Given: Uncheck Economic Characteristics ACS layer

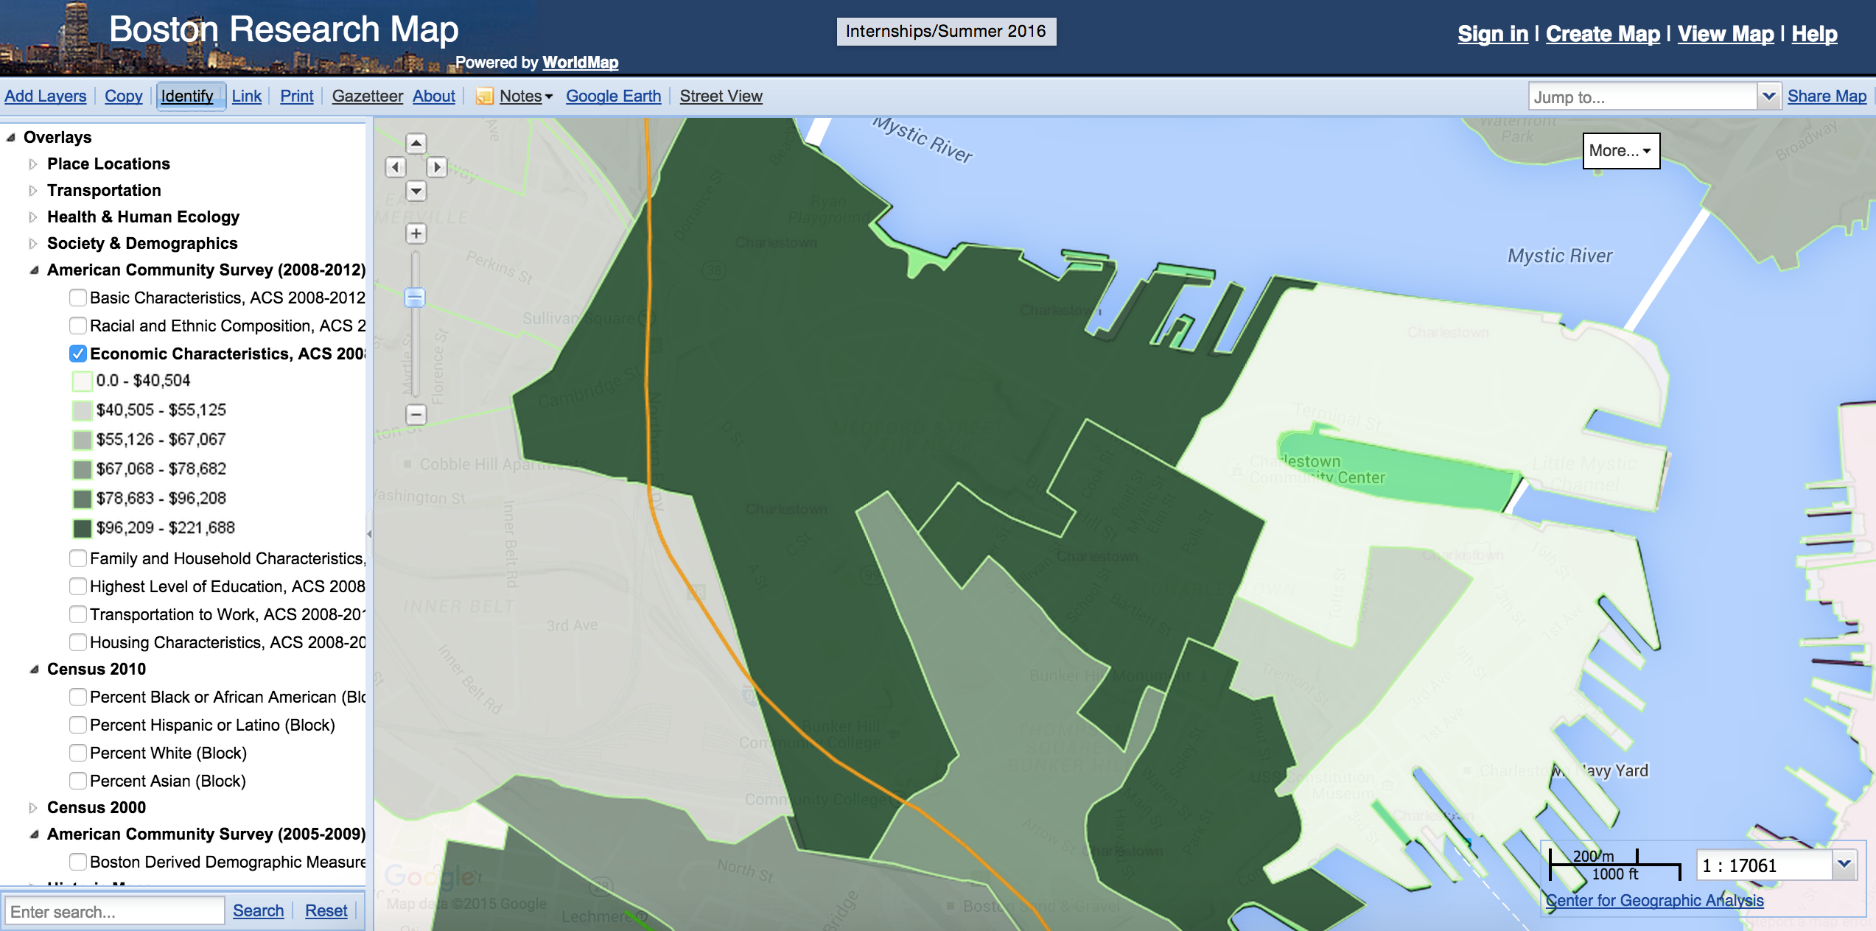Looking at the screenshot, I should [78, 354].
